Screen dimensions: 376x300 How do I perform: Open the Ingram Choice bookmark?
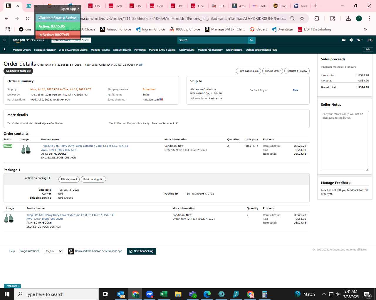150,29
